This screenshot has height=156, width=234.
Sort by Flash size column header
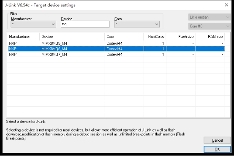pos(181,37)
